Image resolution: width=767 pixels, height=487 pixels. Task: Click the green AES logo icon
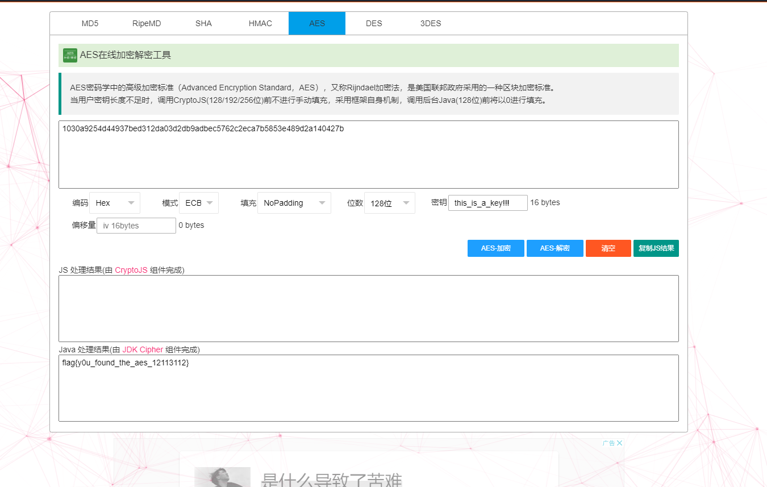[x=70, y=55]
